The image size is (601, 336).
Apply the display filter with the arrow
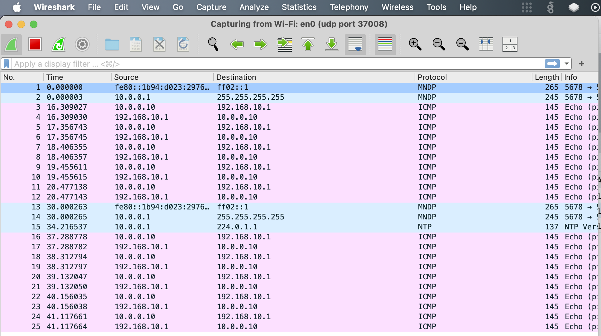(x=552, y=64)
